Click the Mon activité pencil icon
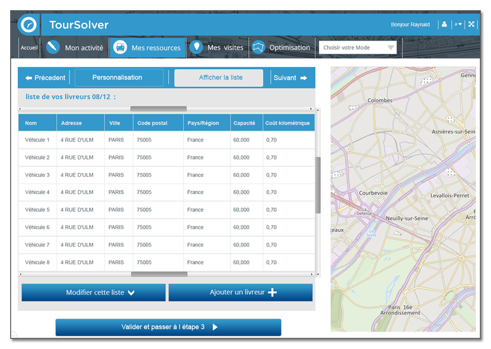The image size is (491, 349). coord(53,48)
